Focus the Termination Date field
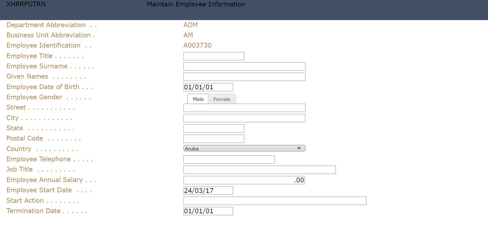This screenshot has height=229, width=488. tap(208, 211)
